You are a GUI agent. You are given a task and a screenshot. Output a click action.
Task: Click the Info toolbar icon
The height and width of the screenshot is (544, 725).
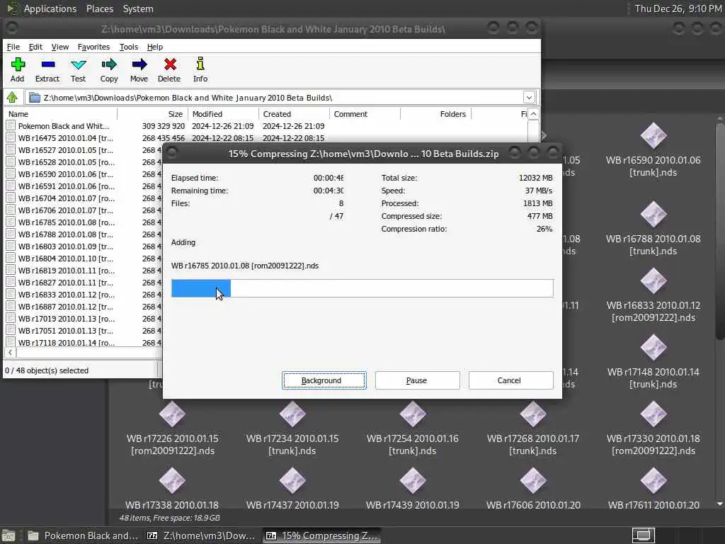tap(200, 69)
